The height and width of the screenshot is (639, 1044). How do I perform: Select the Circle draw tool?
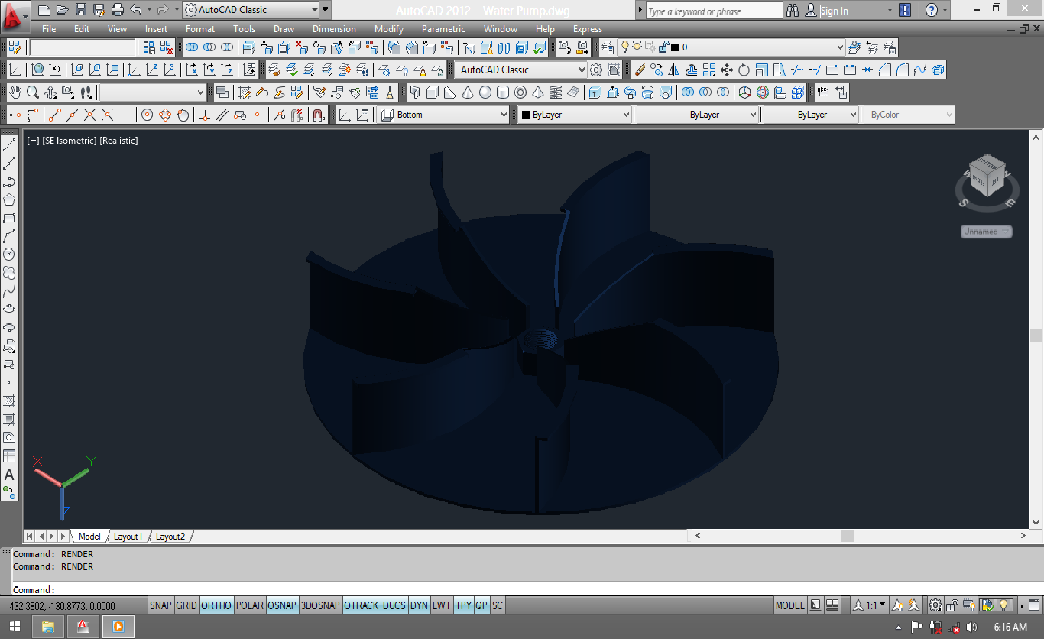click(9, 255)
